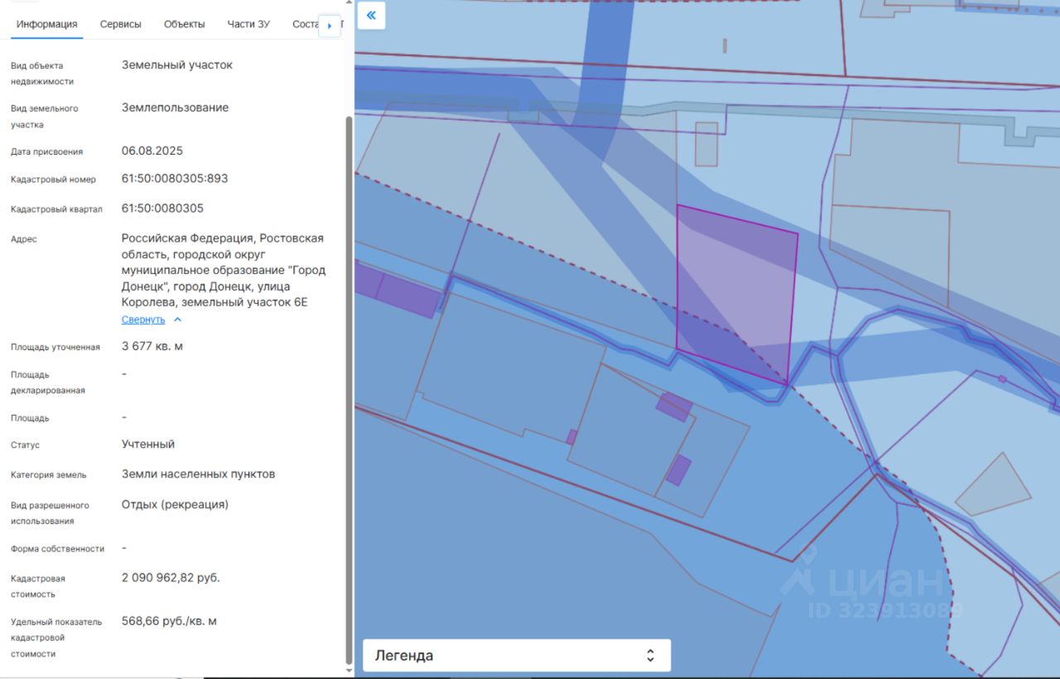This screenshot has height=679, width=1060.
Task: Collapse the info panel with double-chevron button
Action: tap(371, 16)
